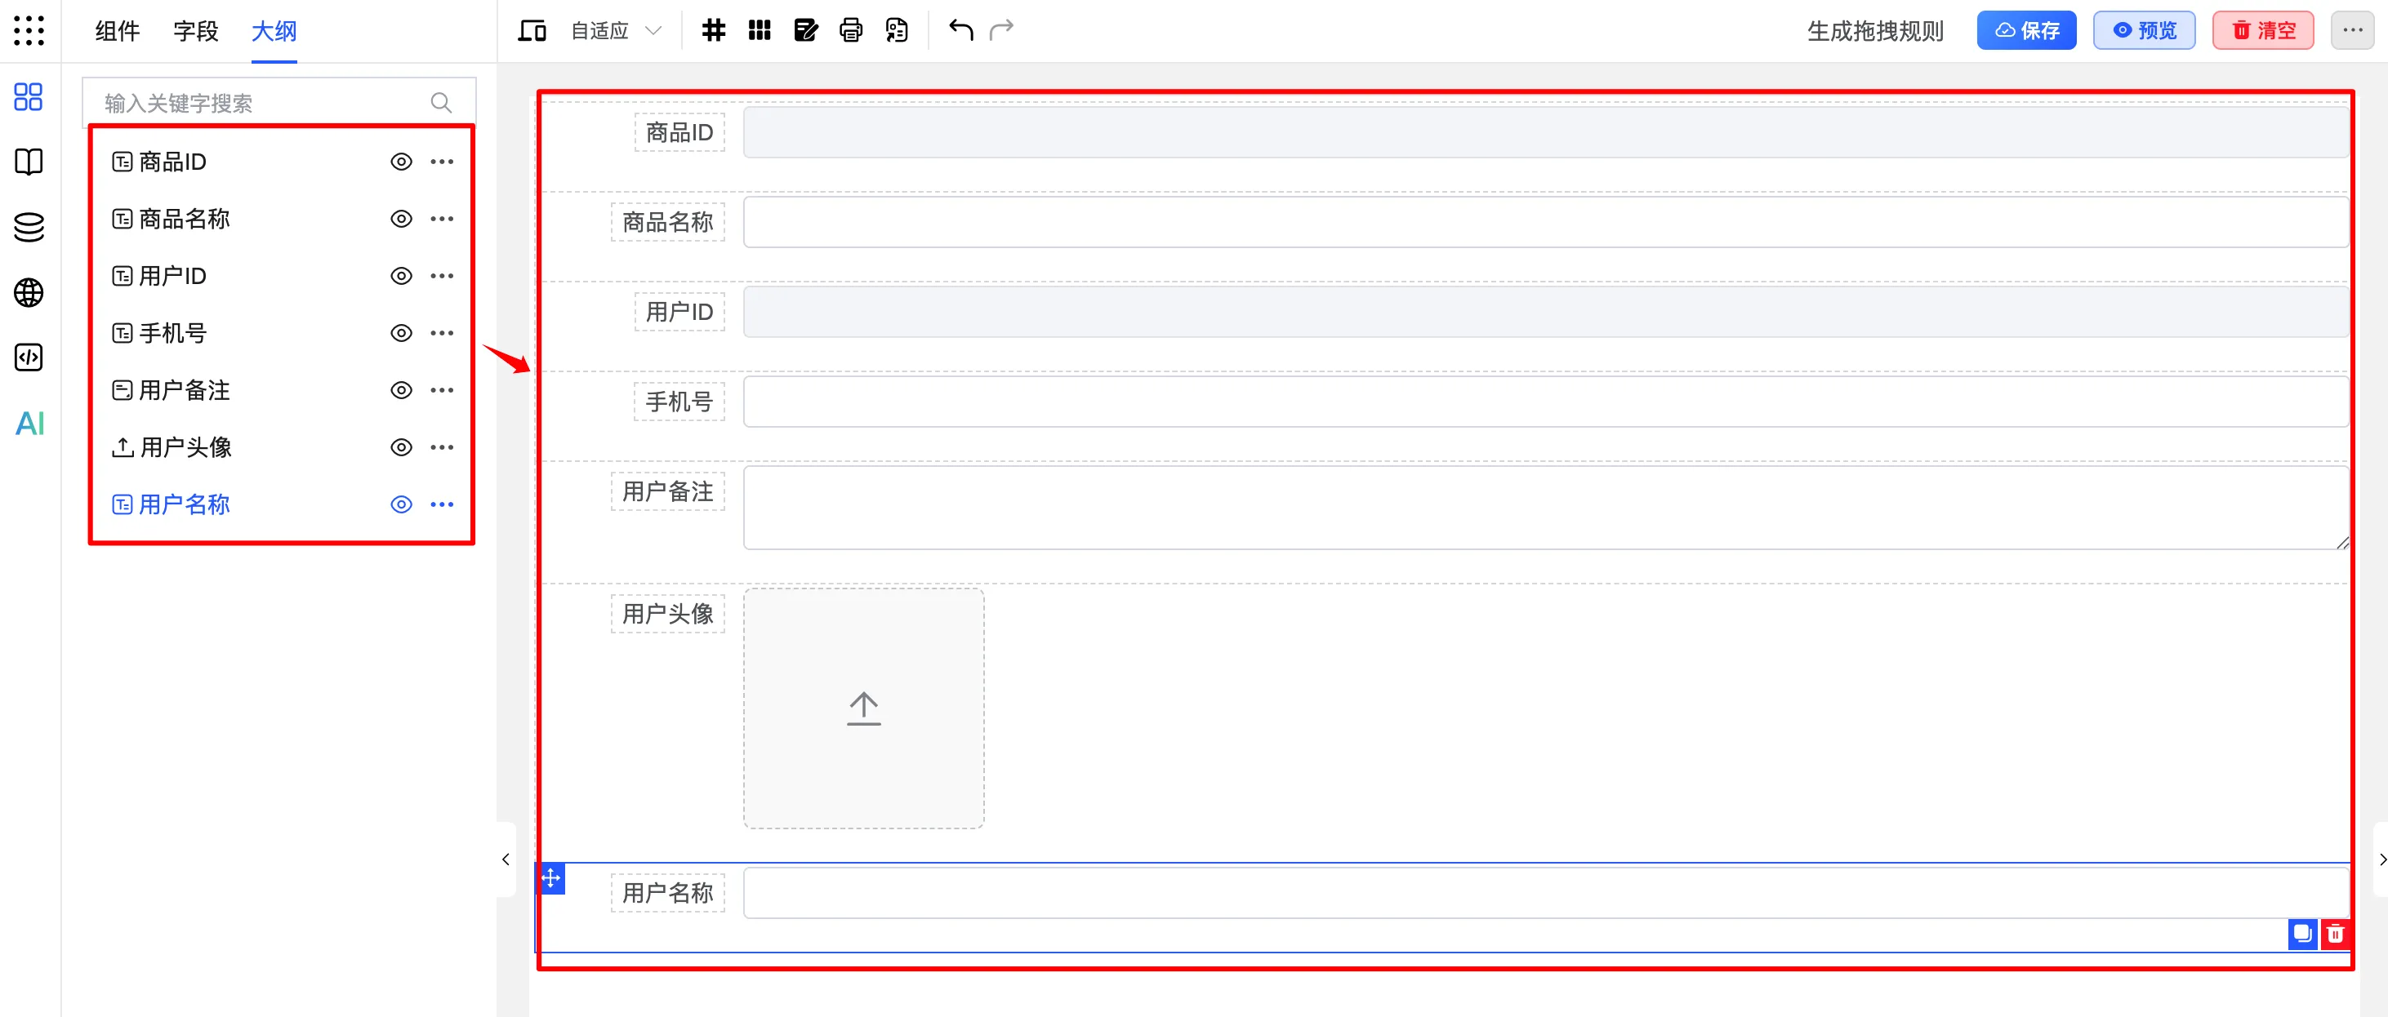Open the AI assistant sidebar icon
2388x1017 pixels.
29,424
